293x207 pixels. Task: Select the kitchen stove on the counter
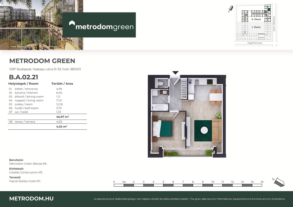[x=210, y=82]
